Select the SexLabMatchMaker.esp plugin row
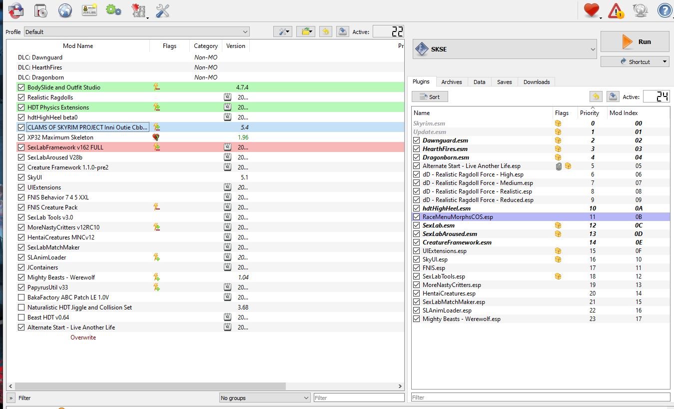The height and width of the screenshot is (409, 674). tap(541, 302)
